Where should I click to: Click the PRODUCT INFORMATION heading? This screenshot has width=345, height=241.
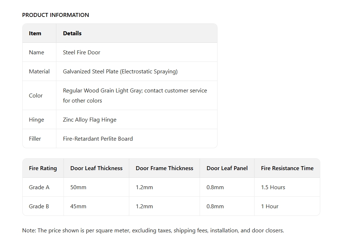pyautogui.click(x=55, y=15)
